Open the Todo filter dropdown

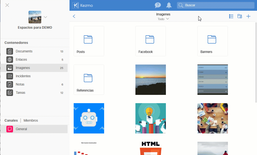pos(163,19)
